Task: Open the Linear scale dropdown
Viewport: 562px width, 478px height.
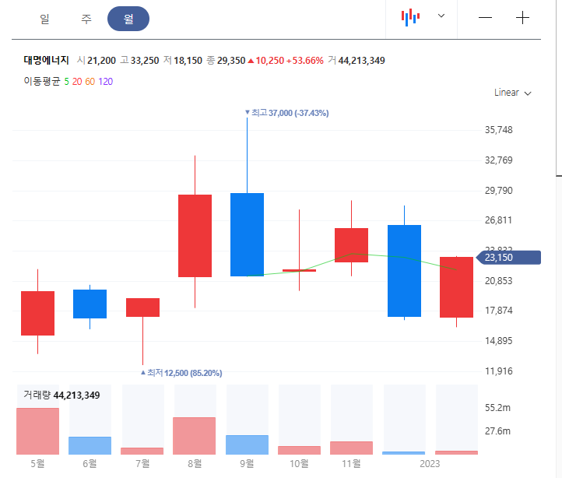Action: coord(512,93)
